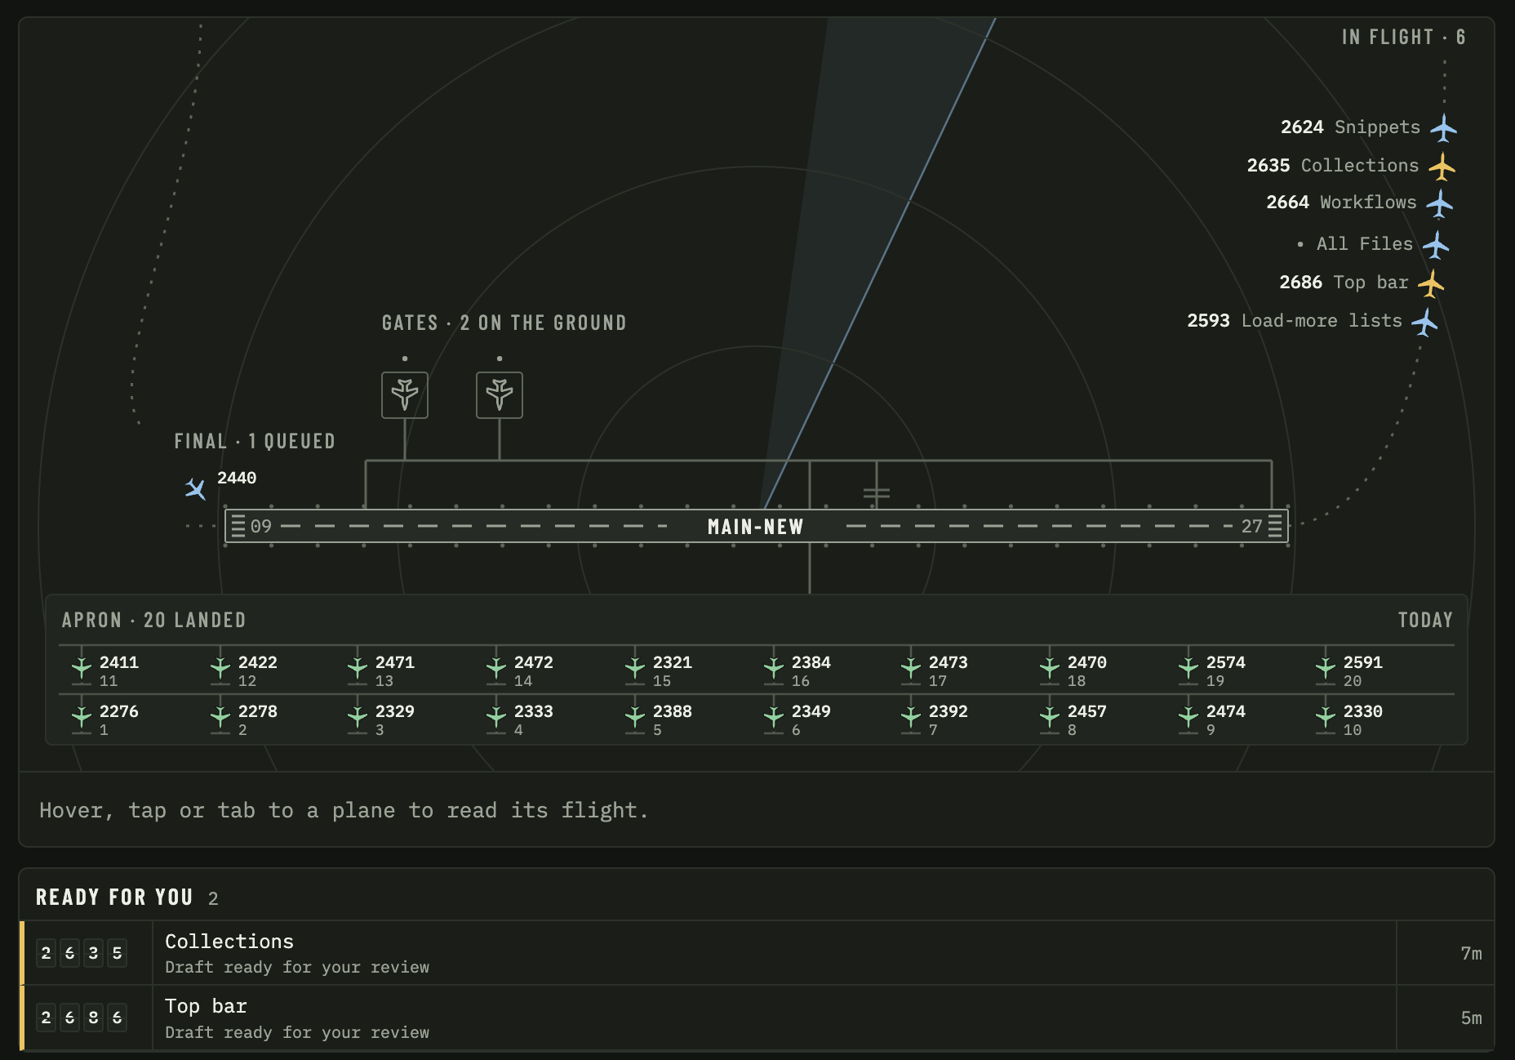Click the 5m age on Top bar row
The image size is (1515, 1060).
pyautogui.click(x=1472, y=1018)
